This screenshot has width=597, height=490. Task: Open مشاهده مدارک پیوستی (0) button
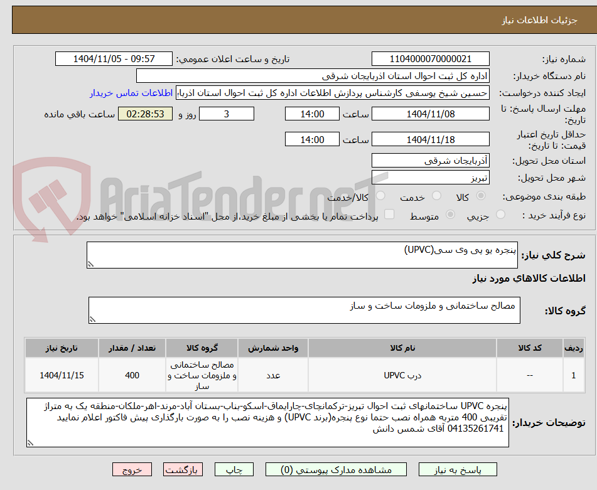pyautogui.click(x=336, y=469)
